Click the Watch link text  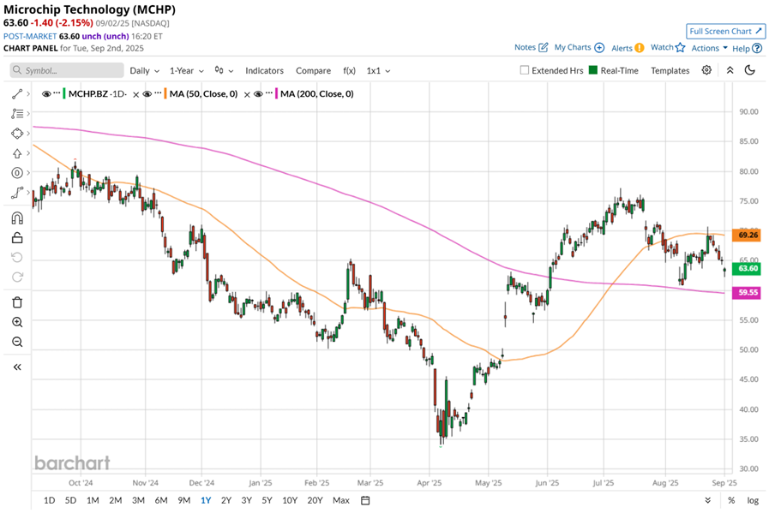pos(662,47)
